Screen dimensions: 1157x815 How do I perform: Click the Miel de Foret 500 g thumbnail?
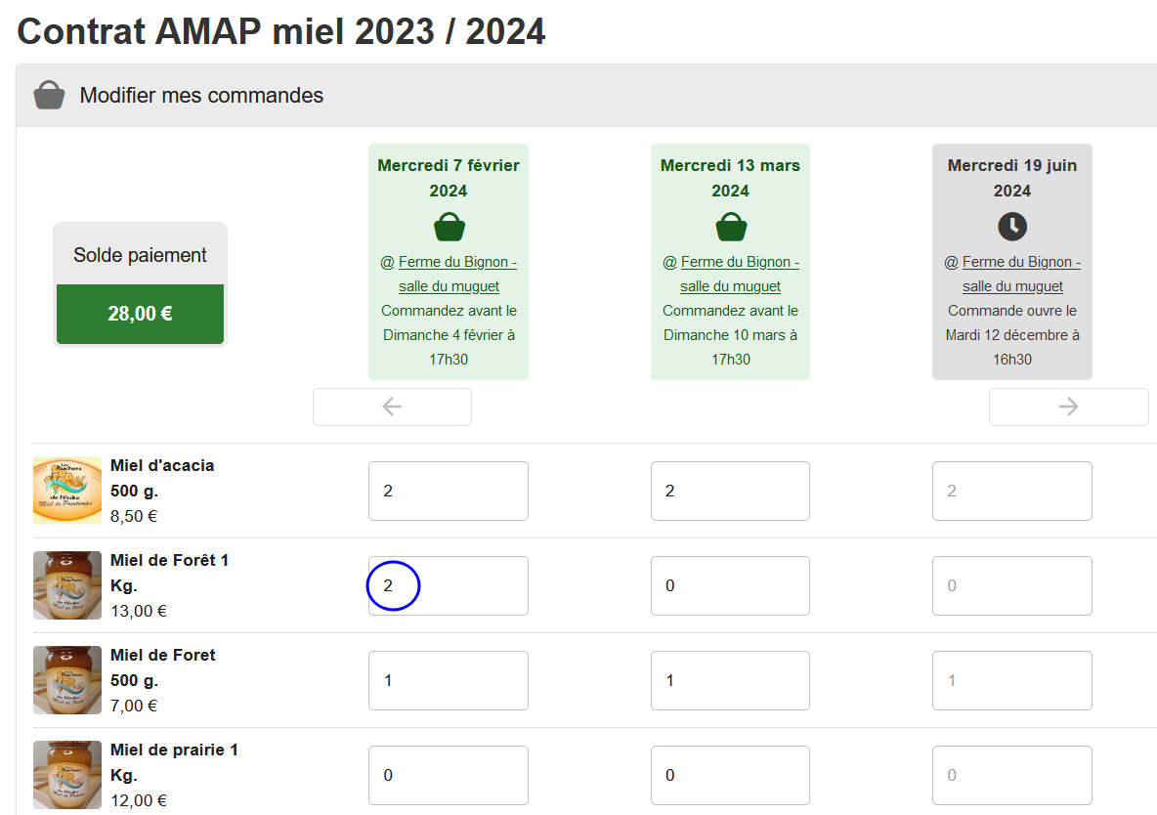click(x=67, y=679)
